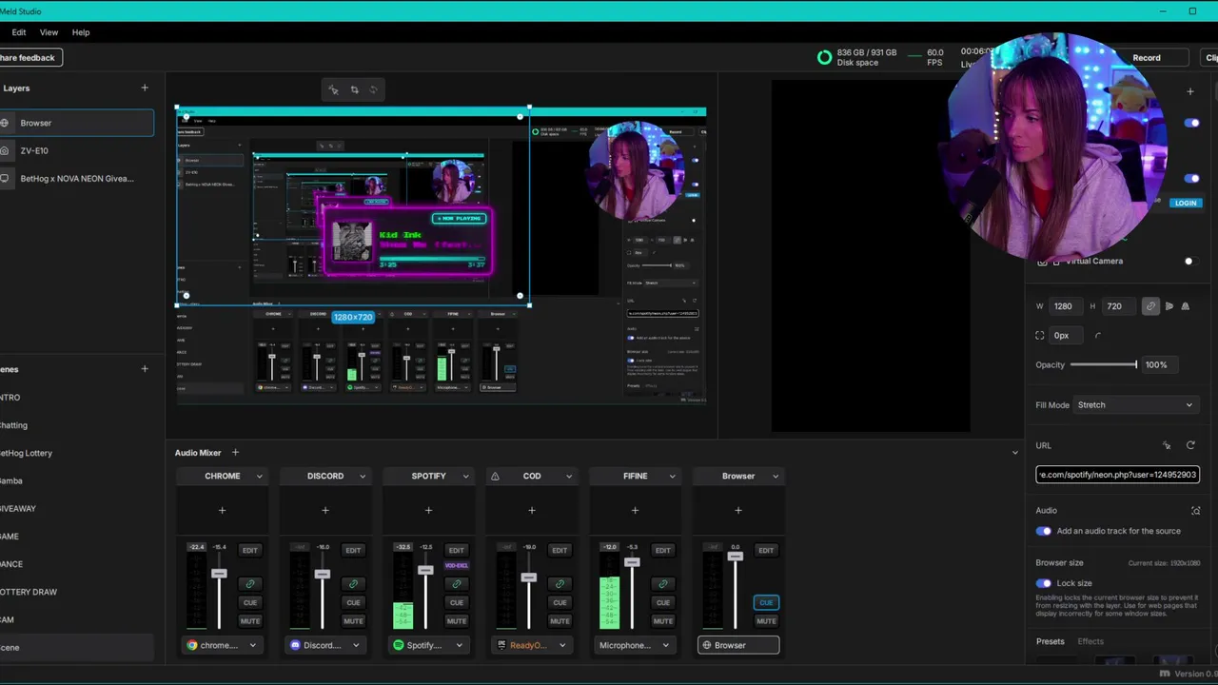Select the ZV-E10 layer
1218x685 pixels.
click(x=76, y=150)
